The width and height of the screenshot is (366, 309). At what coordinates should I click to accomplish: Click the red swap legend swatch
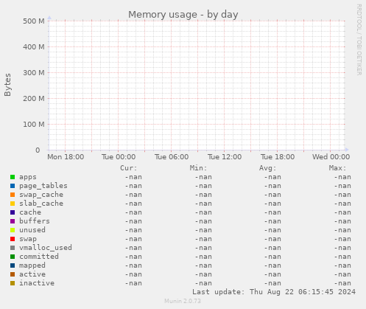pos(13,239)
